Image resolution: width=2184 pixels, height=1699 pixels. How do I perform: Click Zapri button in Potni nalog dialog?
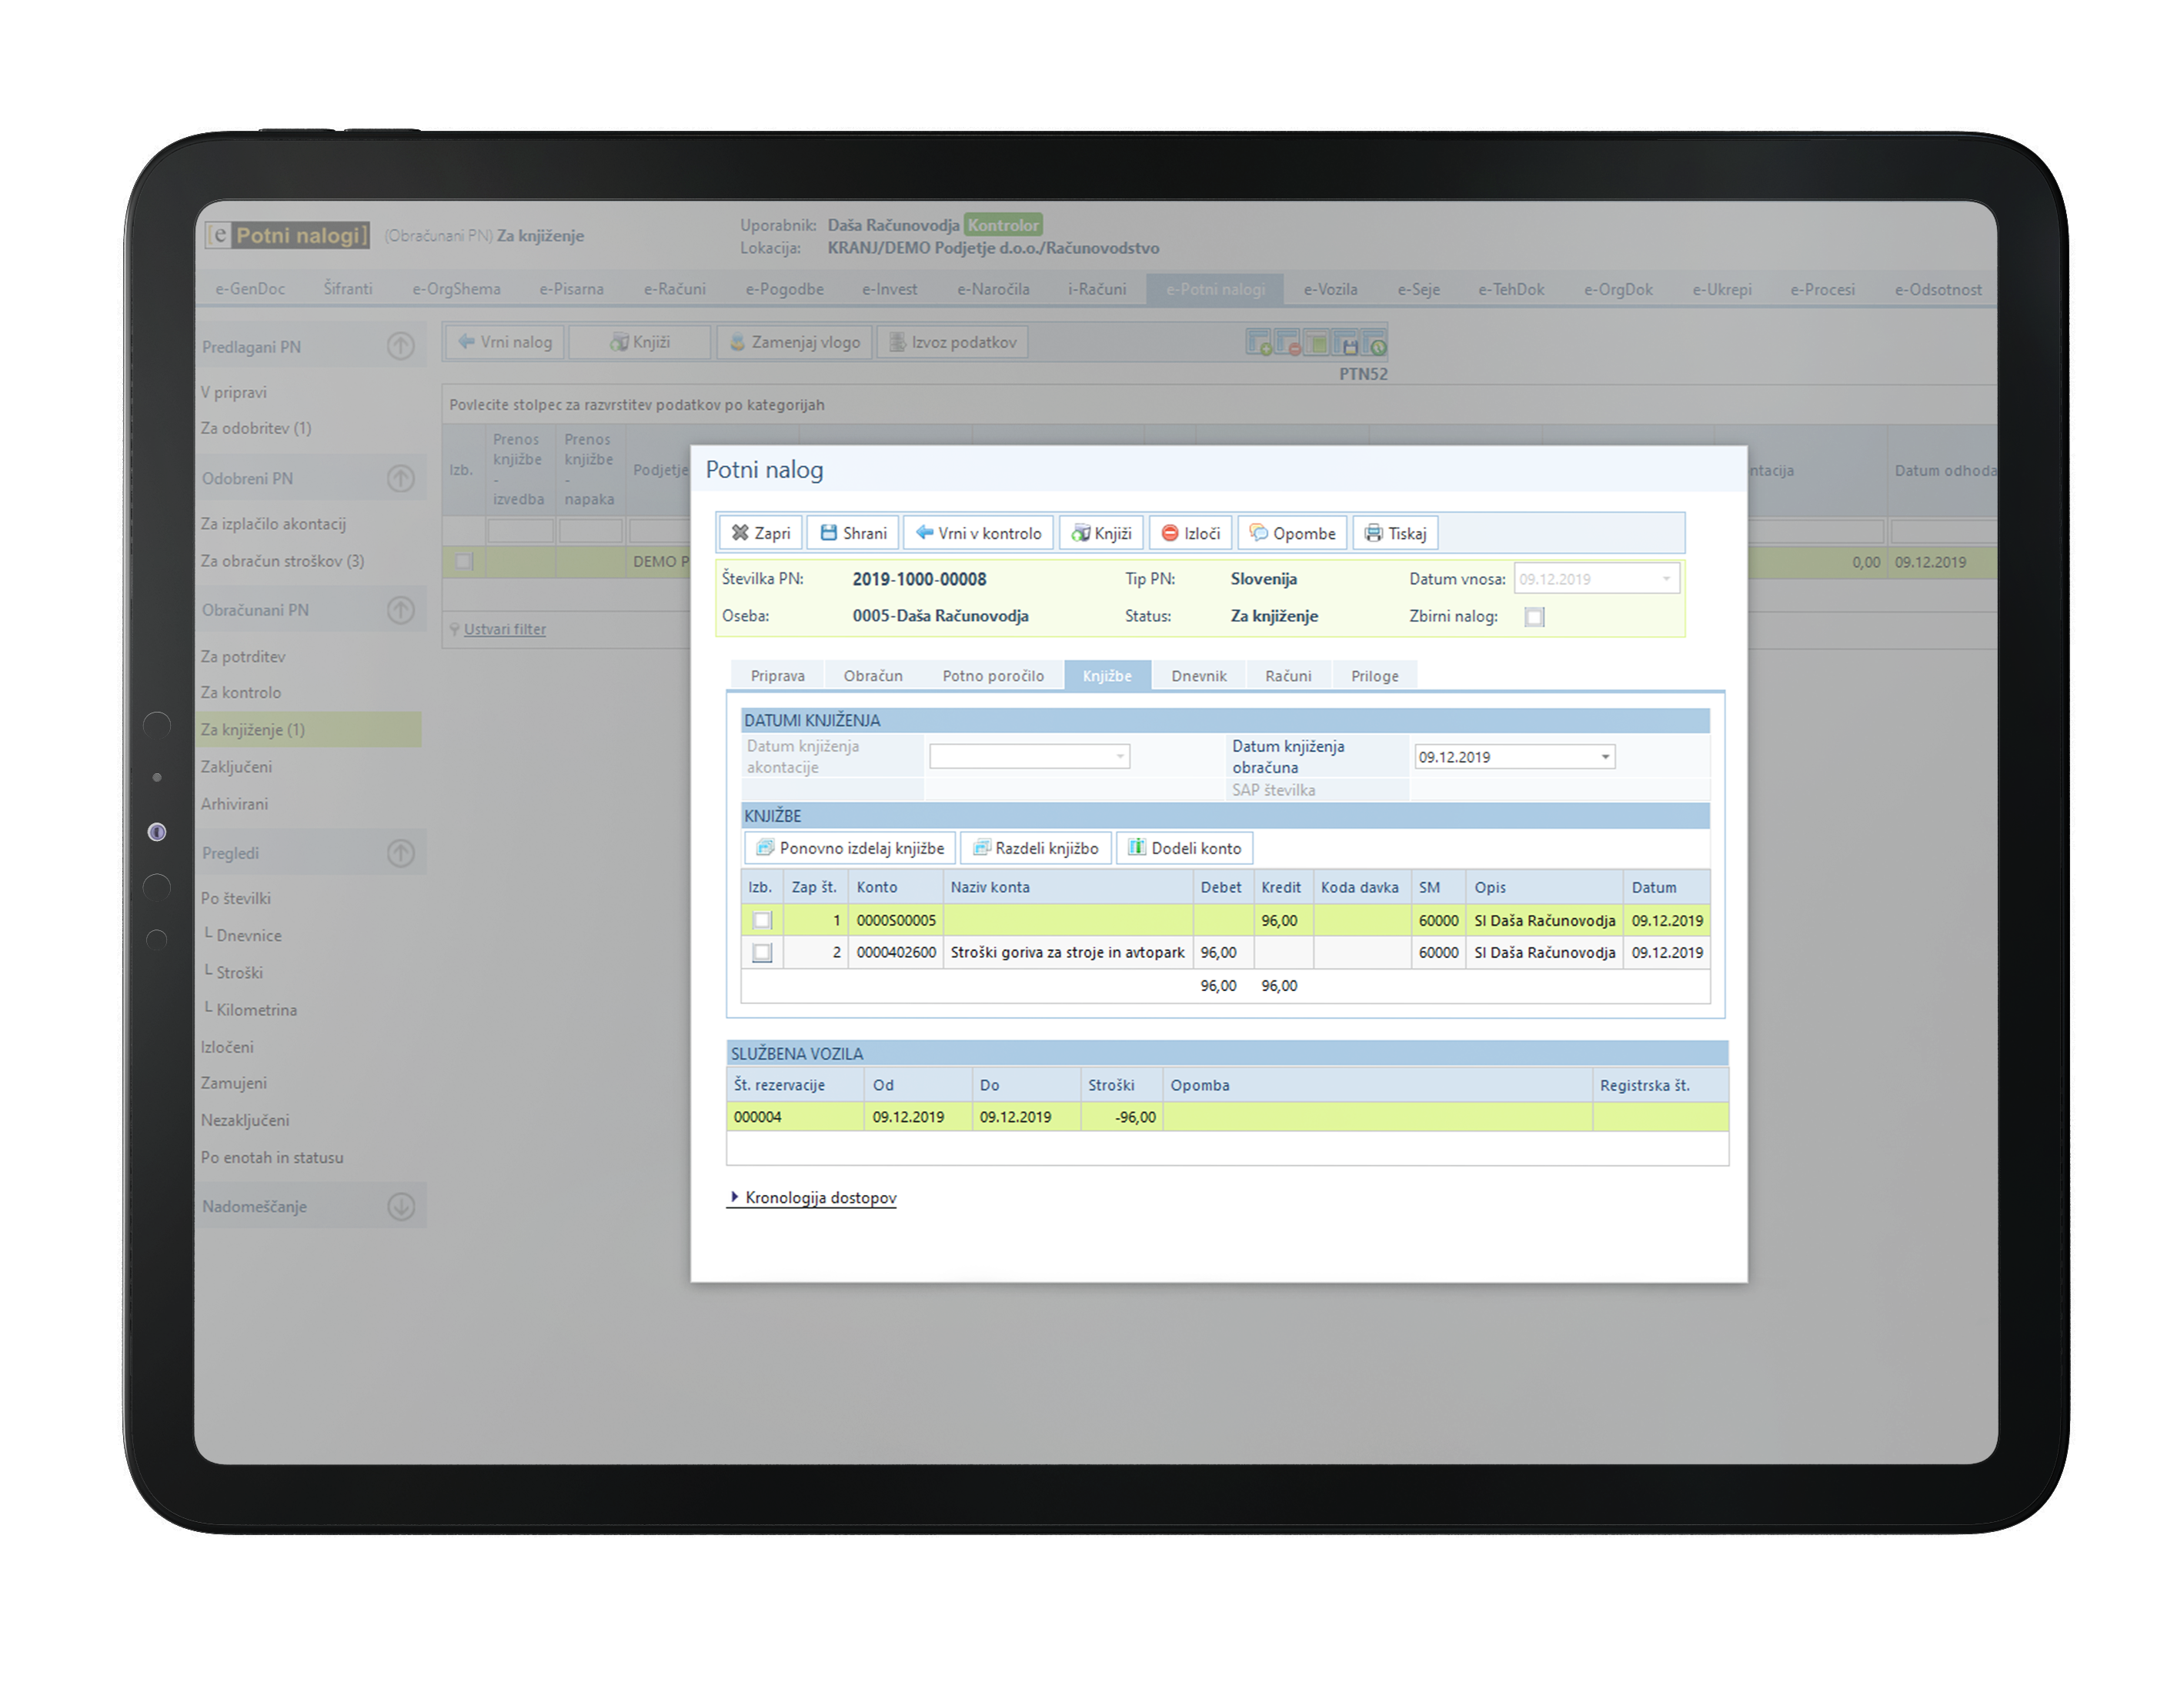(x=761, y=533)
